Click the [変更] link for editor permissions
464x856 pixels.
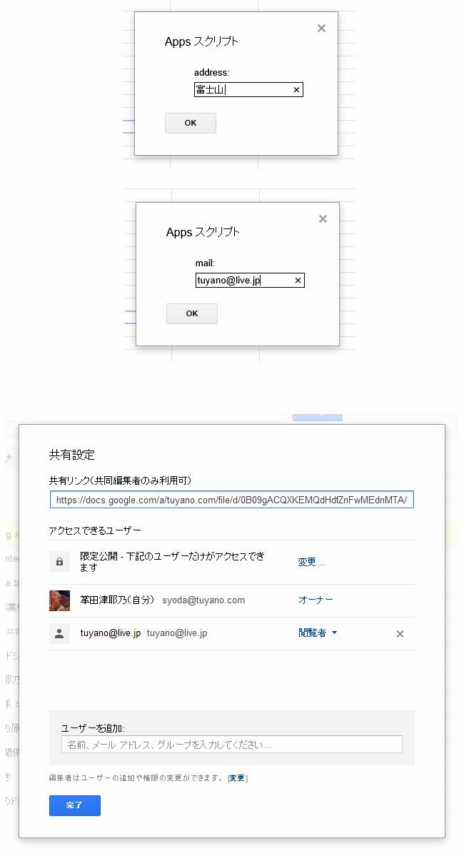[x=238, y=778]
